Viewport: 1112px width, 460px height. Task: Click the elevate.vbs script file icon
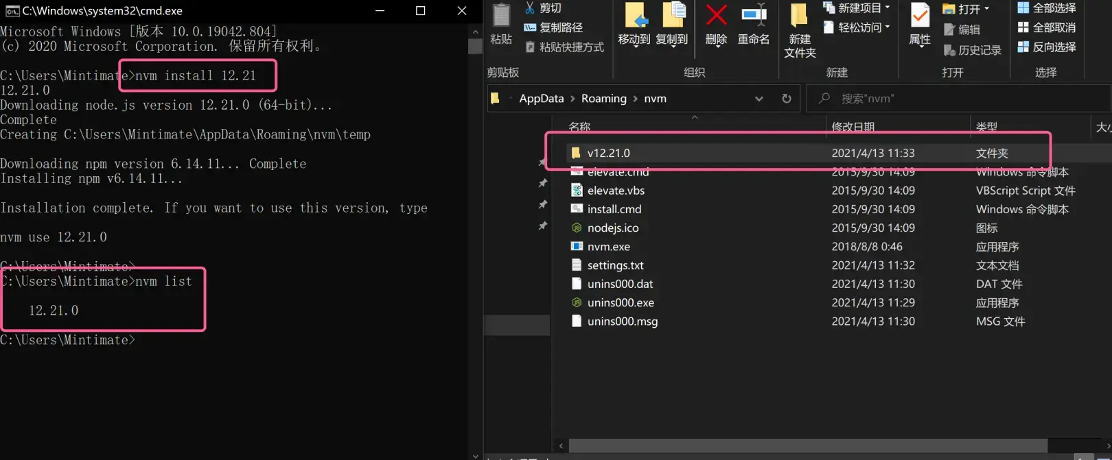[x=577, y=190]
